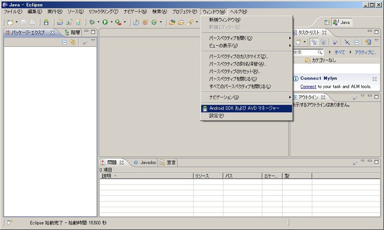Toggle Link with Editor in Package Explorer
The width and height of the screenshot is (384, 230).
click(x=73, y=42)
